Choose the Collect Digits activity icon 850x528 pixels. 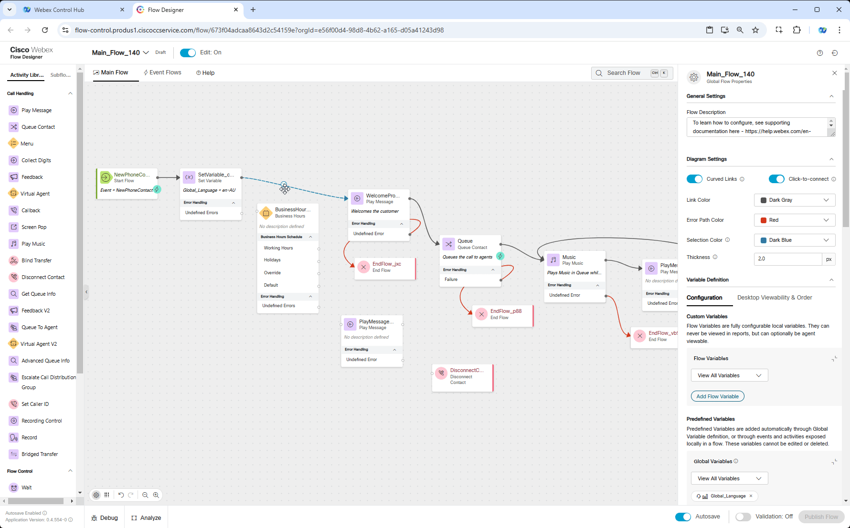[14, 160]
